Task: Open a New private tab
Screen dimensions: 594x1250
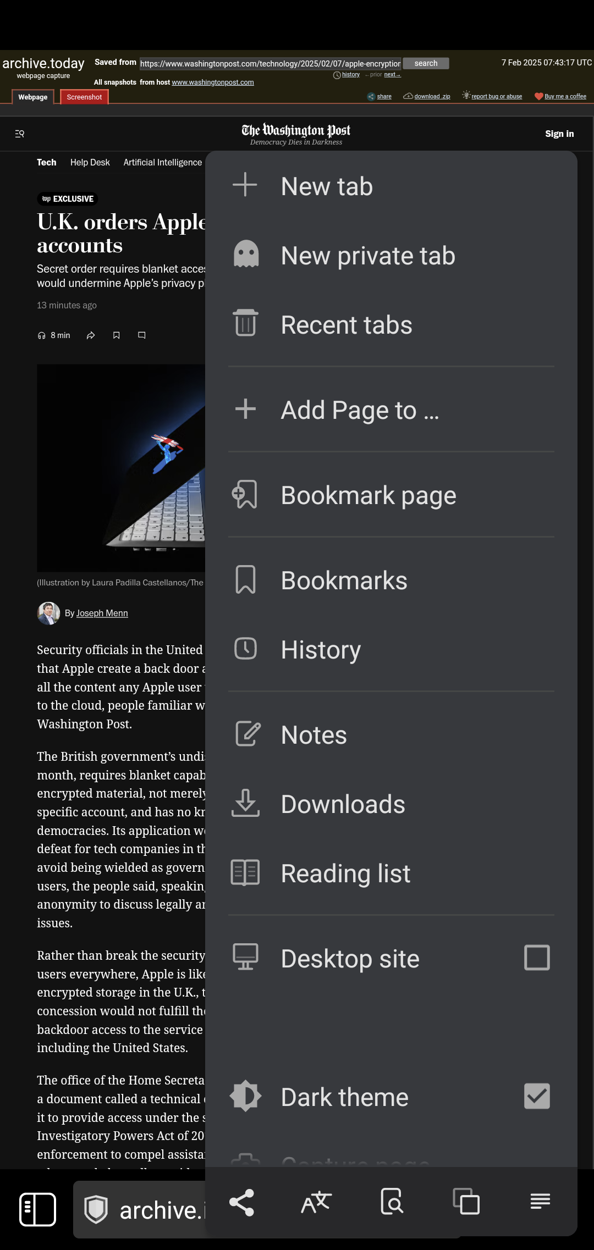Action: [x=391, y=255]
